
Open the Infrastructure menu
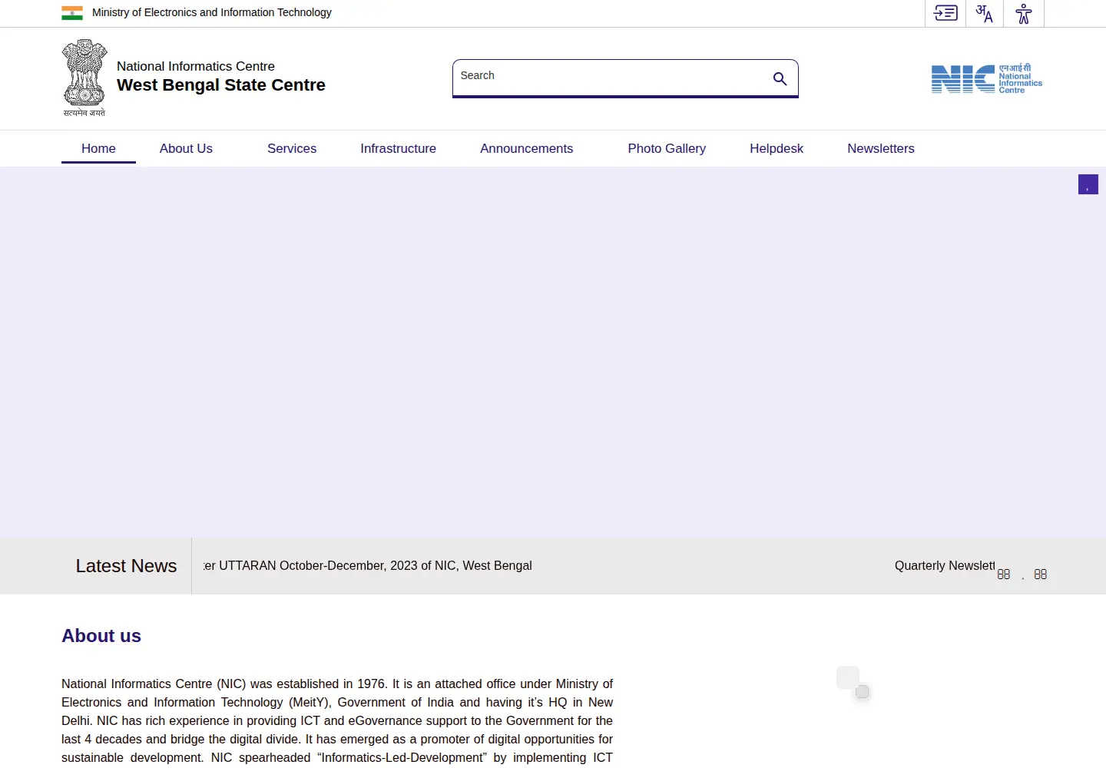pos(398,148)
